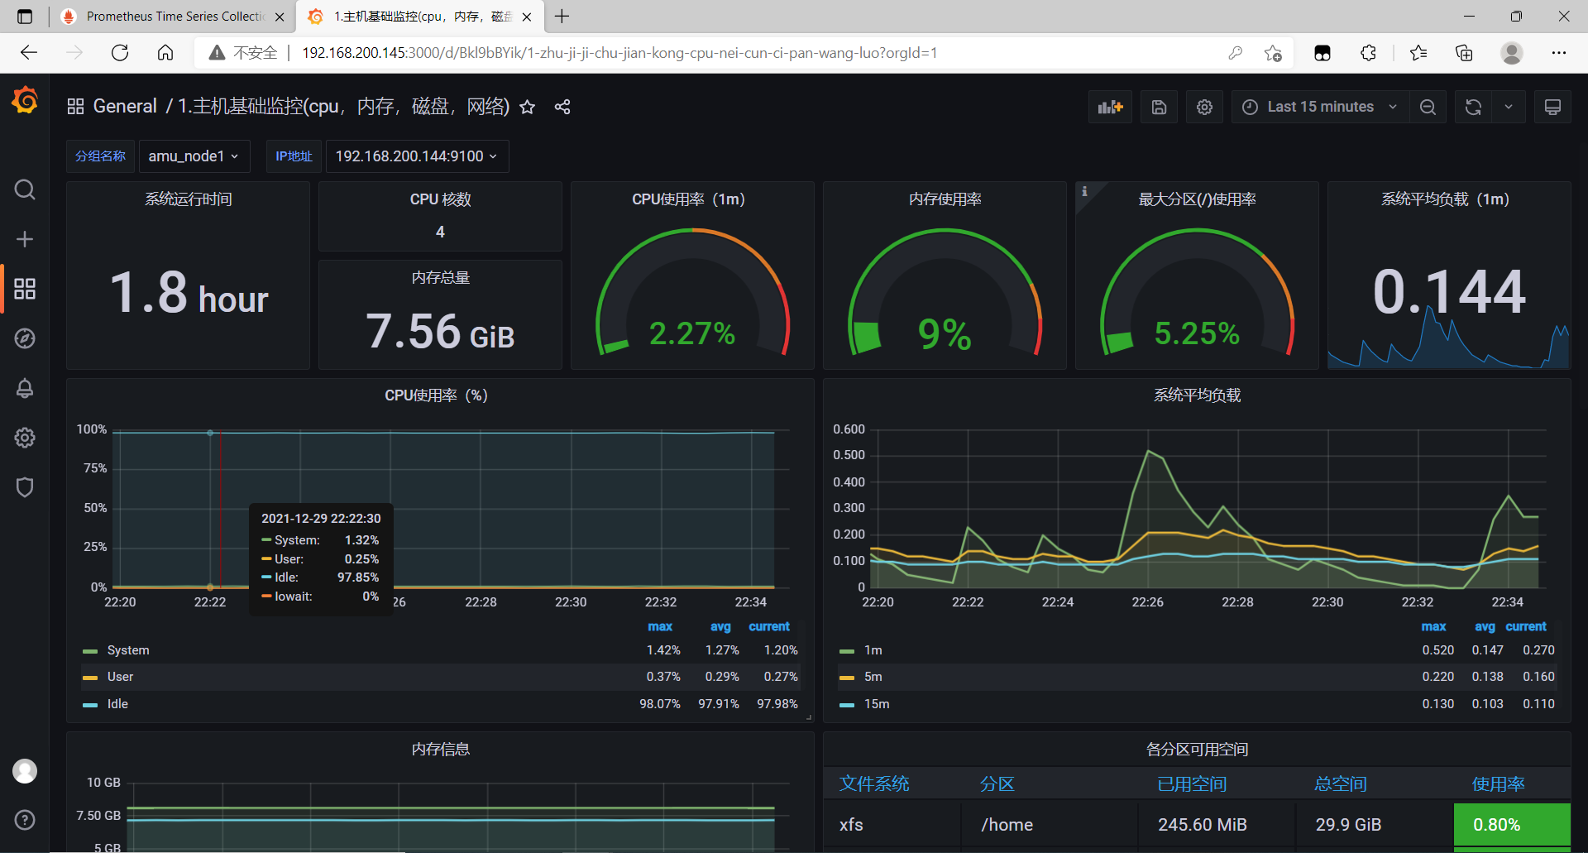Screen dimensions: 1588x853
Task: Toggle the 1m series in load legend
Action: pos(873,650)
